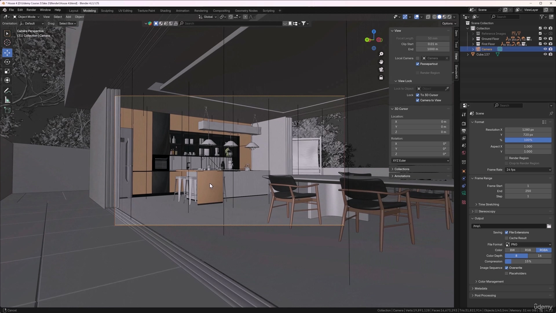Image resolution: width=556 pixels, height=313 pixels.
Task: Disable Camera to View lock
Action: coord(418,100)
